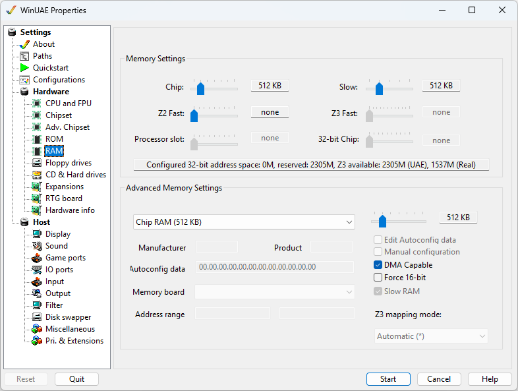Click the Miscellaneous blocks icon

pos(37,329)
